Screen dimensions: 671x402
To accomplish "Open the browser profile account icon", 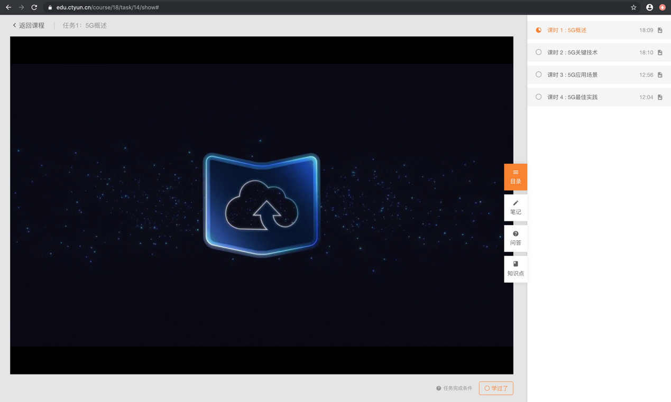I will (x=649, y=7).
